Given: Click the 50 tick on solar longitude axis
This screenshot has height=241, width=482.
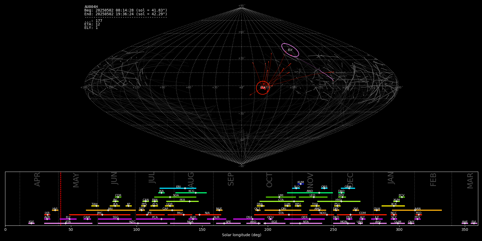Looking at the screenshot, I should (x=71, y=229).
